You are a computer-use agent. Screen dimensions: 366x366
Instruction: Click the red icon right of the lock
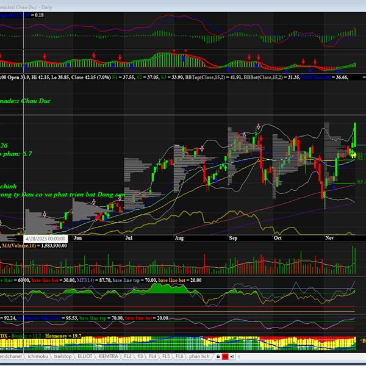(224, 356)
